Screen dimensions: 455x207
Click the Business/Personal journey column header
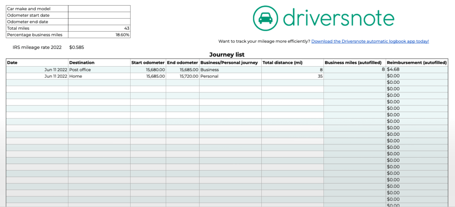coord(230,63)
